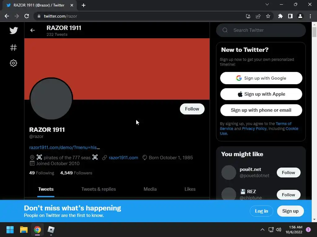Open the RAZOR 1911 profile picture
The height and width of the screenshot is (237, 317).
click(x=51, y=99)
